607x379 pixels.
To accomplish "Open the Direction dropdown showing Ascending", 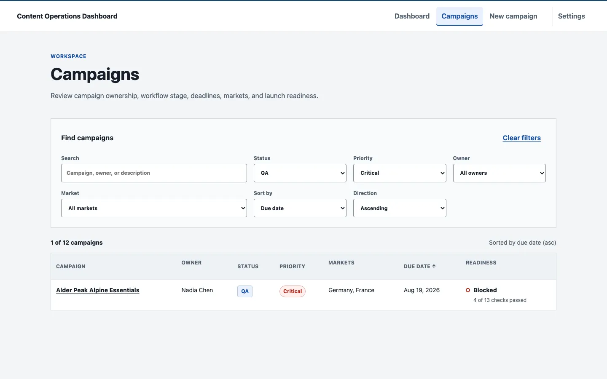I will pos(400,208).
